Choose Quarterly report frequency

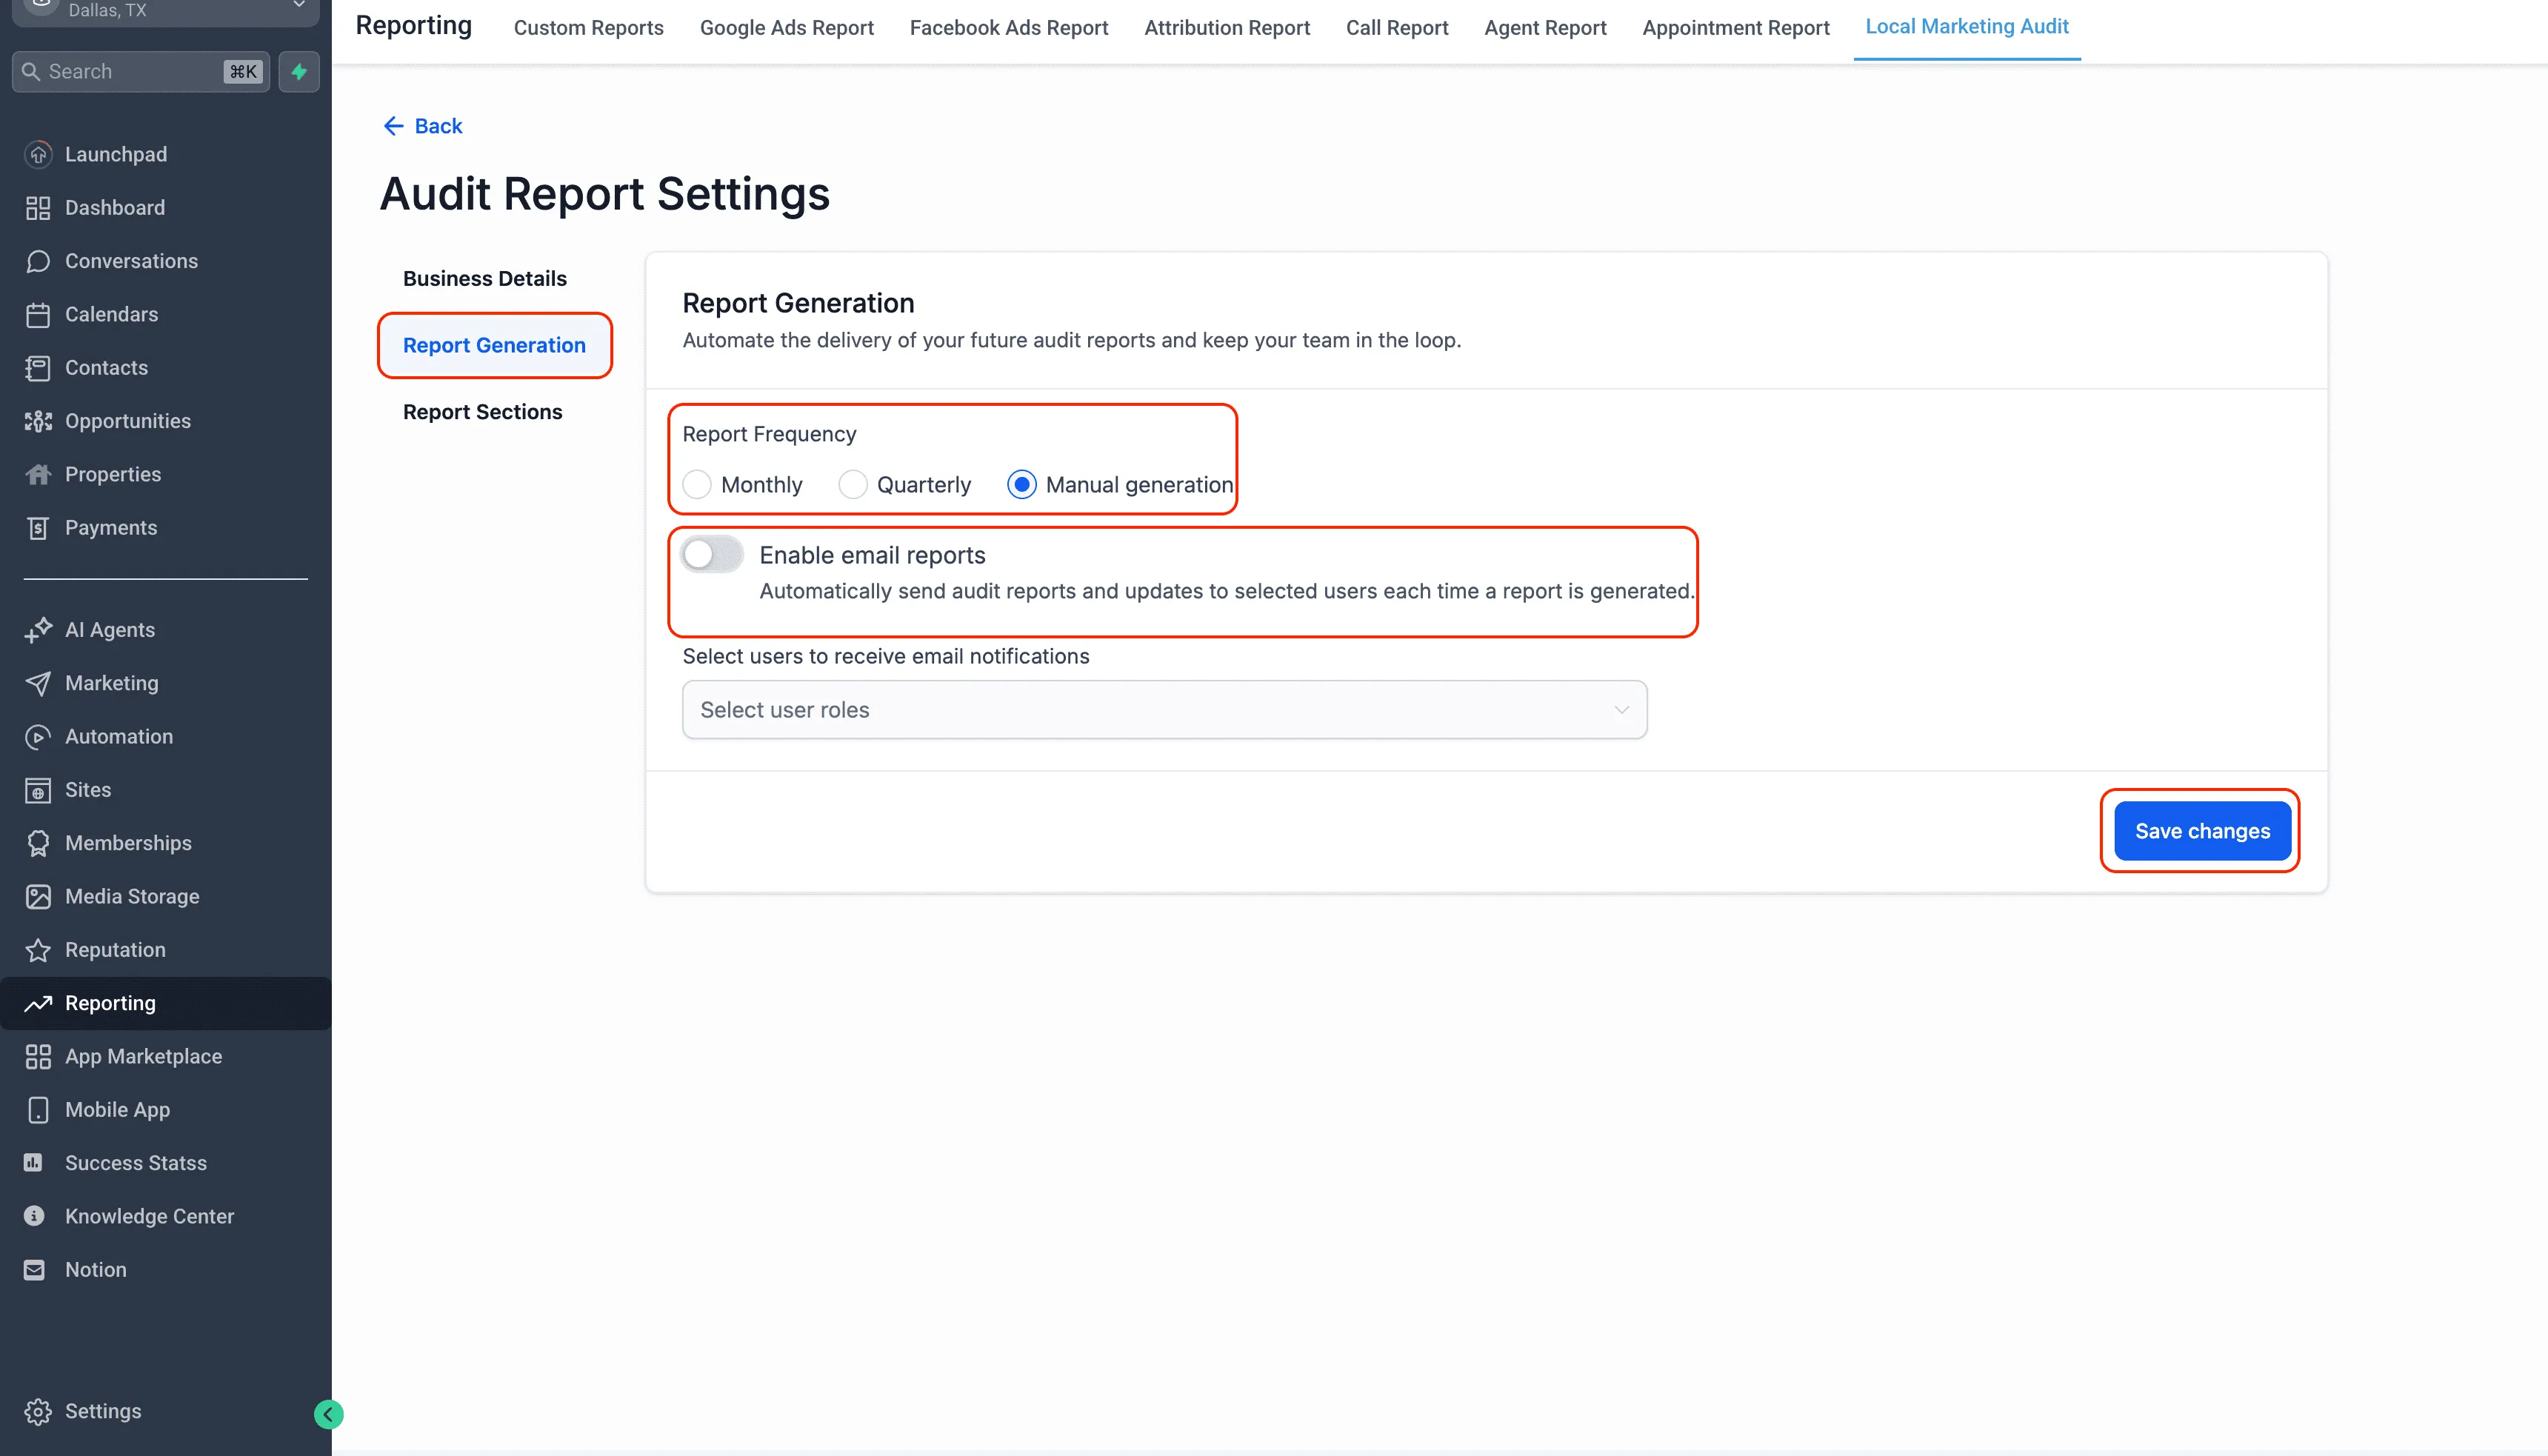point(853,484)
